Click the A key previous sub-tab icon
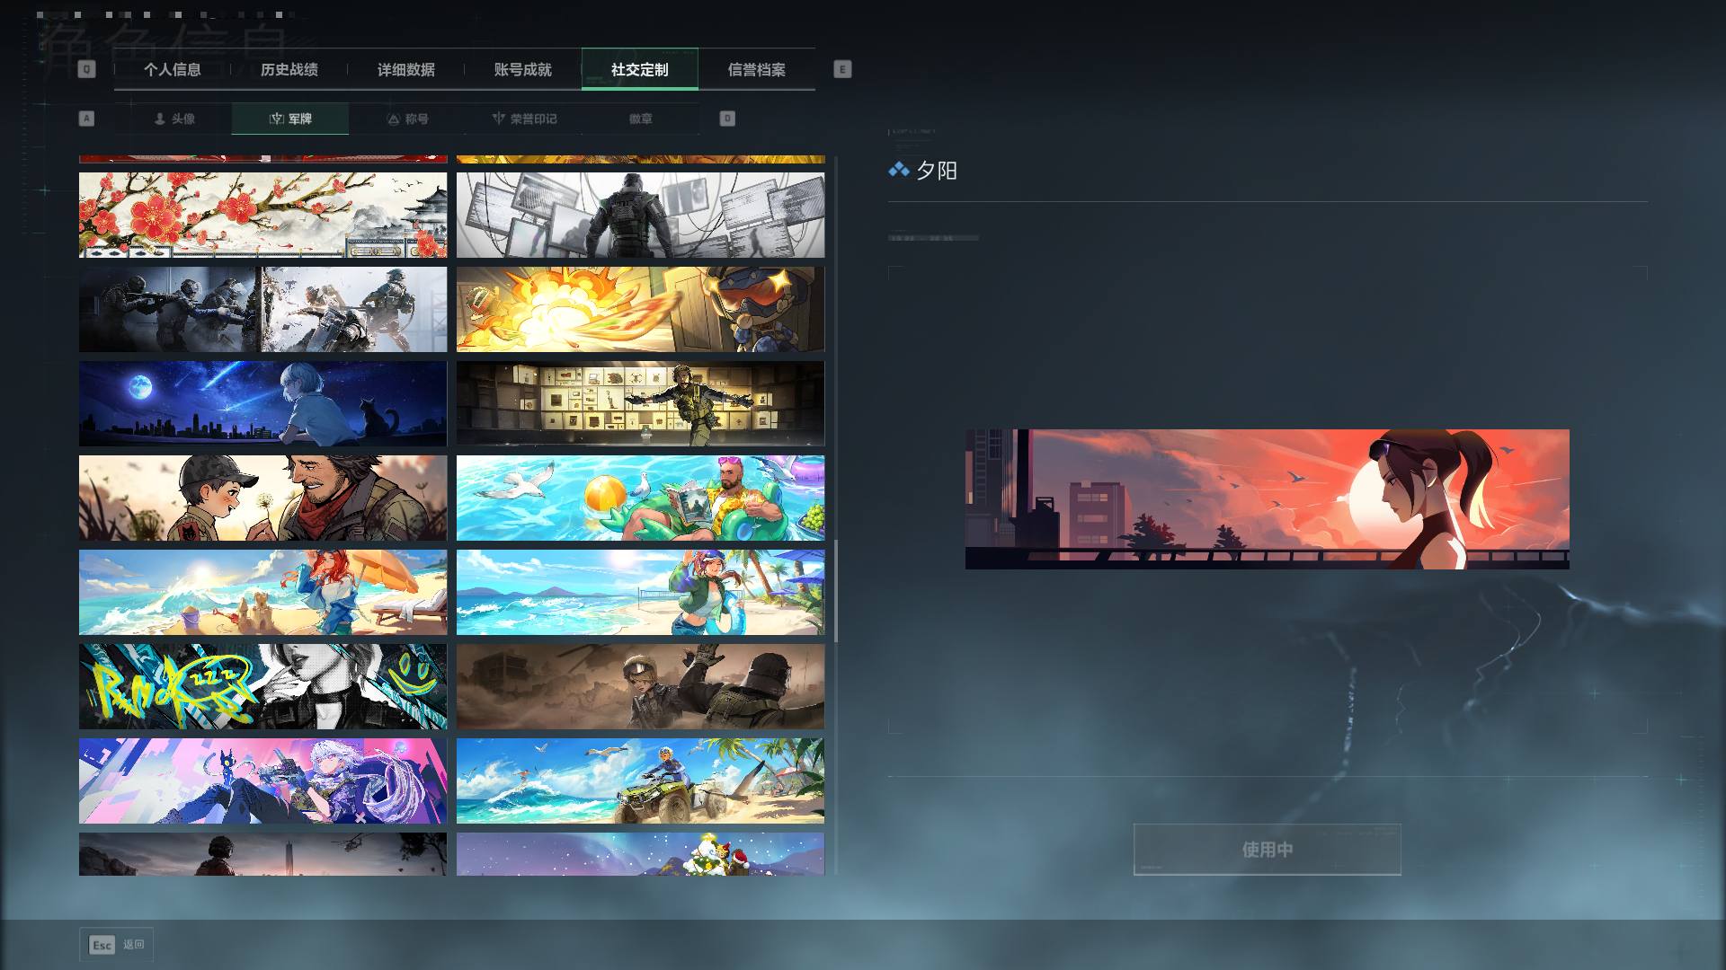The image size is (1726, 970). coord(86,119)
